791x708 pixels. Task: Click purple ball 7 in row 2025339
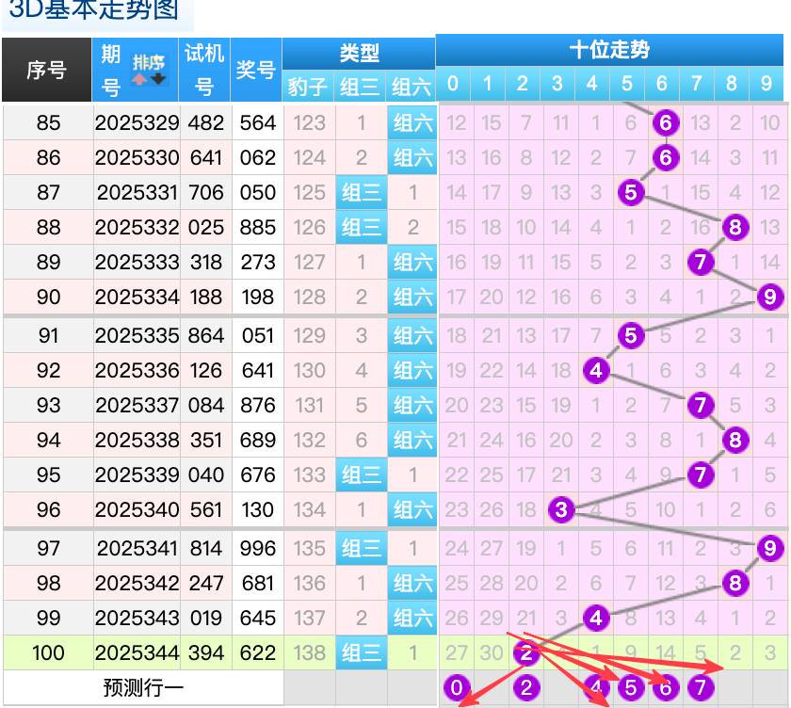coord(701,475)
